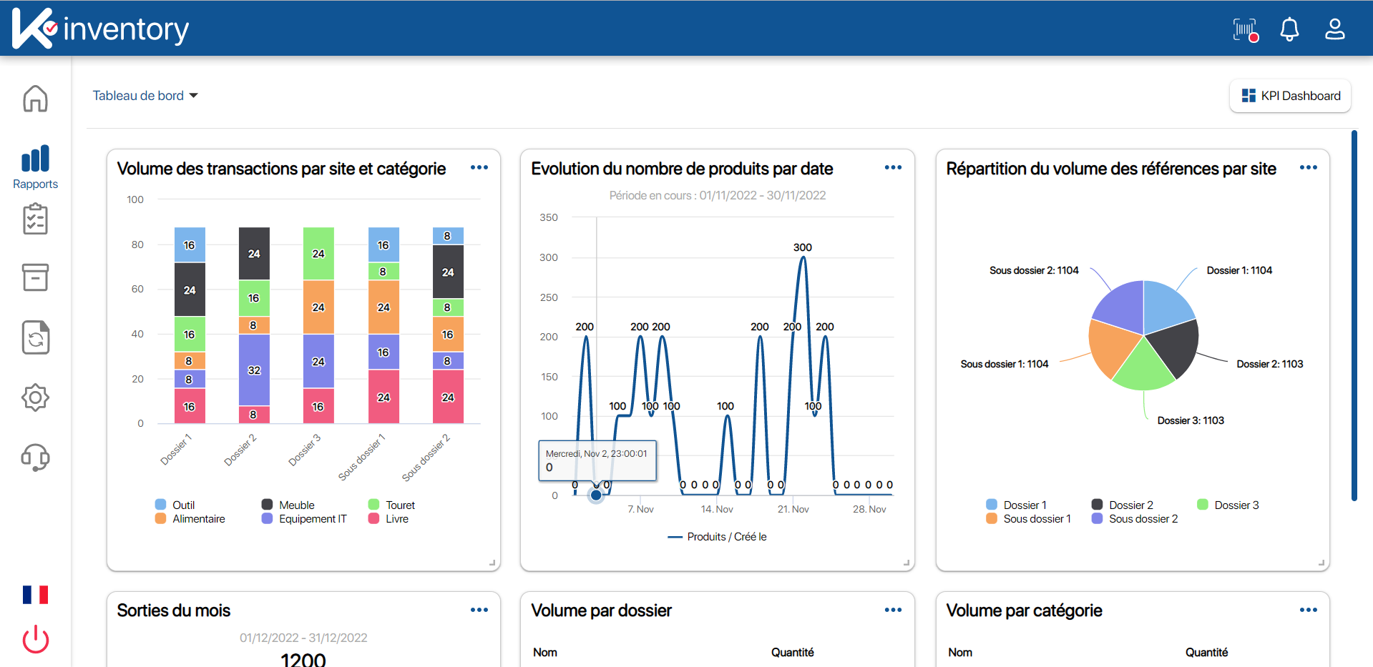This screenshot has height=667, width=1373.
Task: Toggle the Equipement IT legend series
Action: pyautogui.click(x=305, y=519)
